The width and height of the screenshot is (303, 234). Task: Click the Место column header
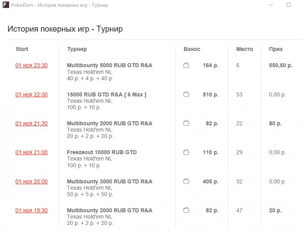(245, 49)
